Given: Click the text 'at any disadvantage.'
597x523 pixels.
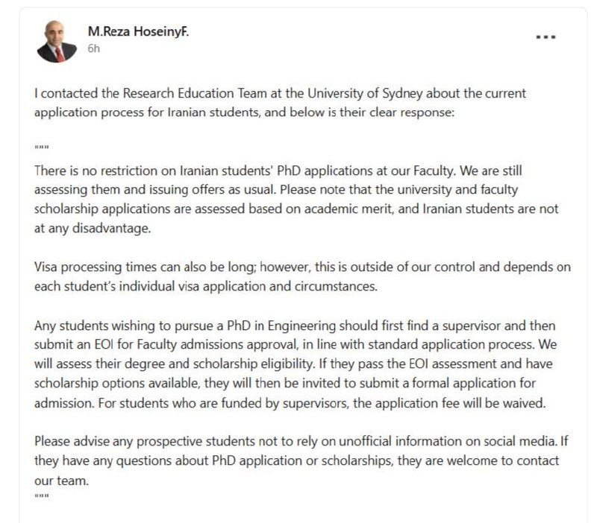Looking at the screenshot, I should pos(93,229).
